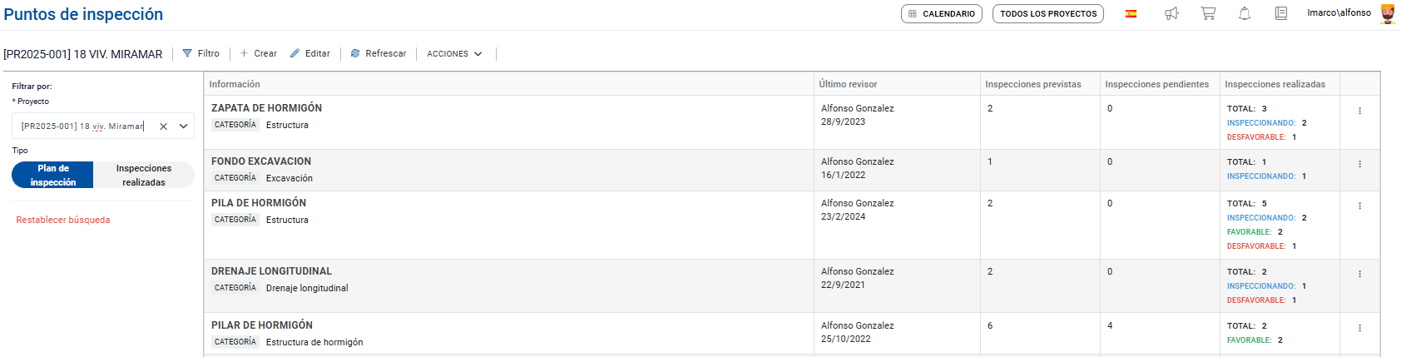Open the user avatar profile picture
Viewport: 1401px width, 357px height.
[1388, 13]
